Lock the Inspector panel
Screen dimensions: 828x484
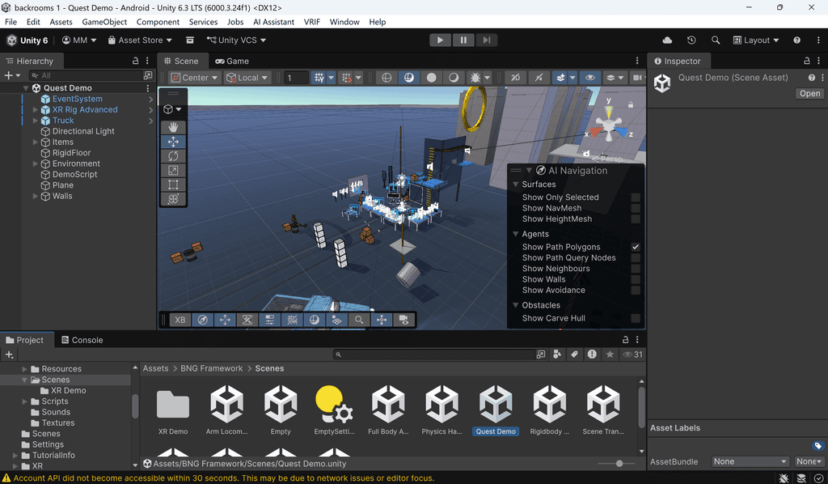pyautogui.click(x=806, y=61)
